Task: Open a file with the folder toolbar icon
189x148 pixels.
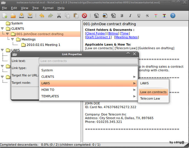Action: click(x=13, y=16)
